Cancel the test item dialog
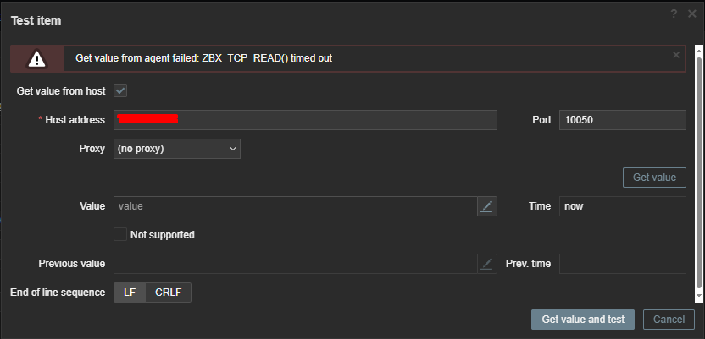The image size is (705, 339). pyautogui.click(x=669, y=320)
